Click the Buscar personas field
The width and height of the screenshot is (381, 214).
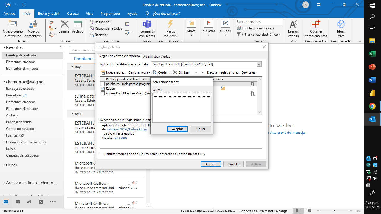pos(259,22)
